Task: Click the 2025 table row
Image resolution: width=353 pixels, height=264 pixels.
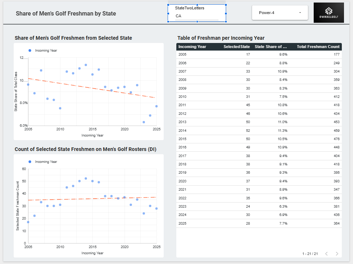Action: pos(259,224)
